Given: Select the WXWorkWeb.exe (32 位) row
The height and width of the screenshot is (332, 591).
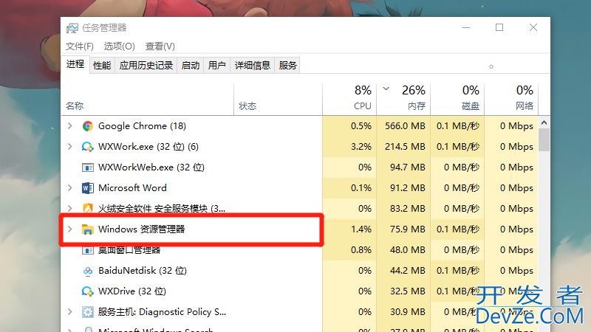Looking at the screenshot, I should click(300, 167).
